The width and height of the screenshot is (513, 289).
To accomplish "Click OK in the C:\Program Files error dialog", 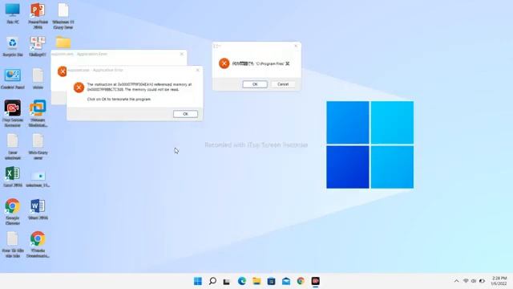I will click(255, 84).
